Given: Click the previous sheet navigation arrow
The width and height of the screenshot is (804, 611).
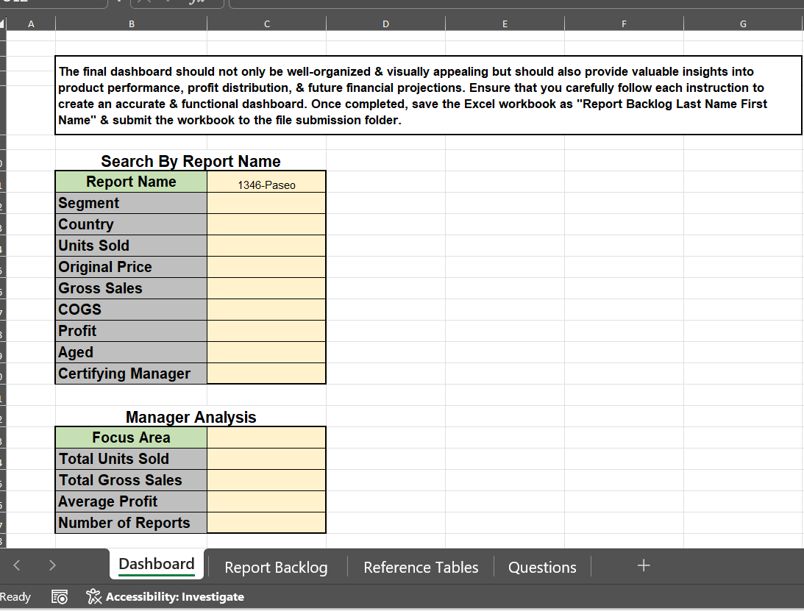Looking at the screenshot, I should click(16, 565).
